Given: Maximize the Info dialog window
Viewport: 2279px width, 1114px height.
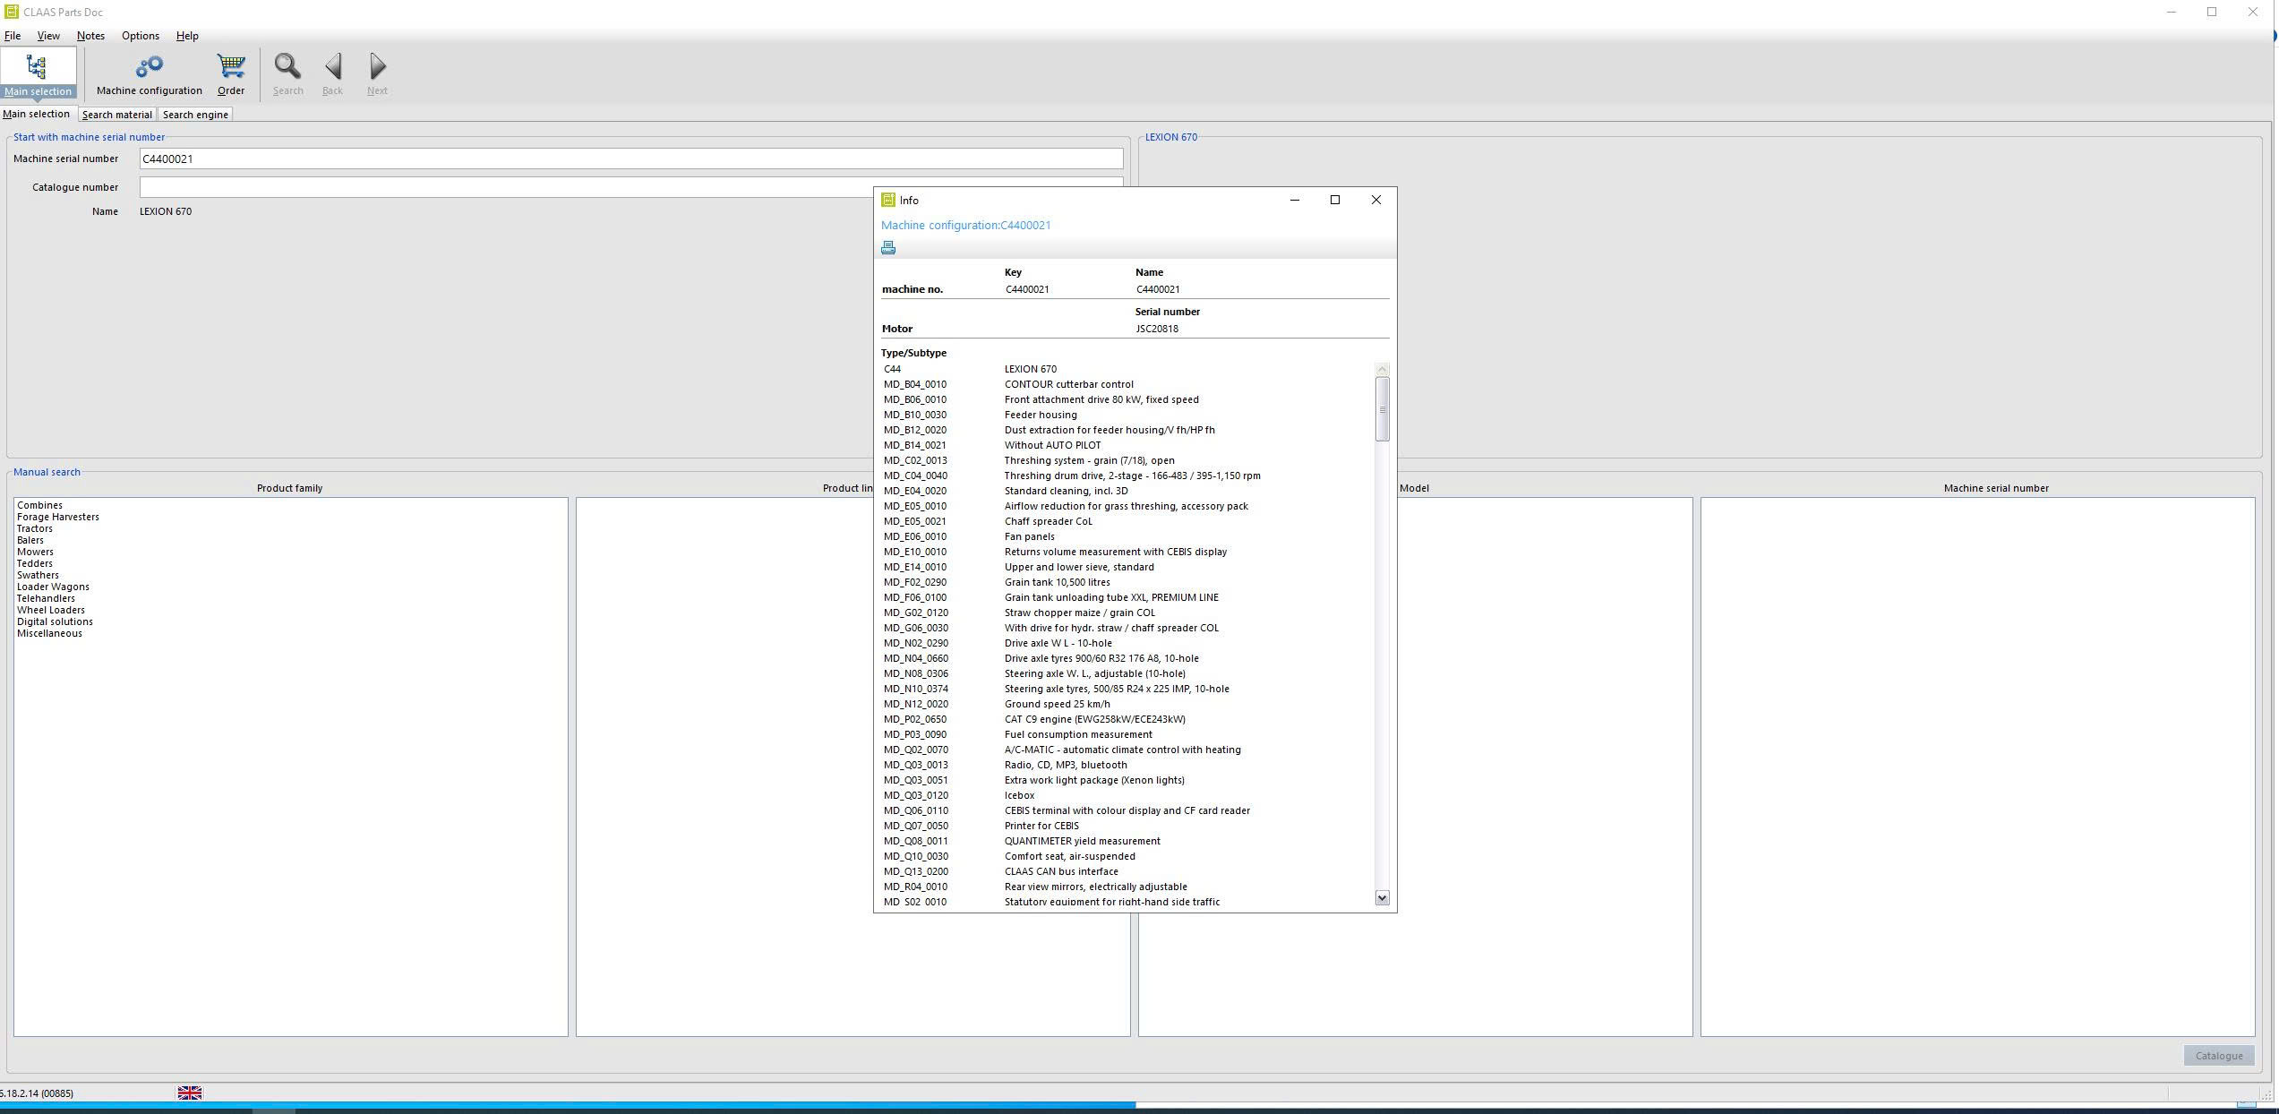Looking at the screenshot, I should pyautogui.click(x=1334, y=200).
